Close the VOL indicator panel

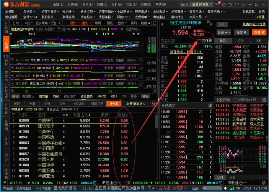[140, 60]
